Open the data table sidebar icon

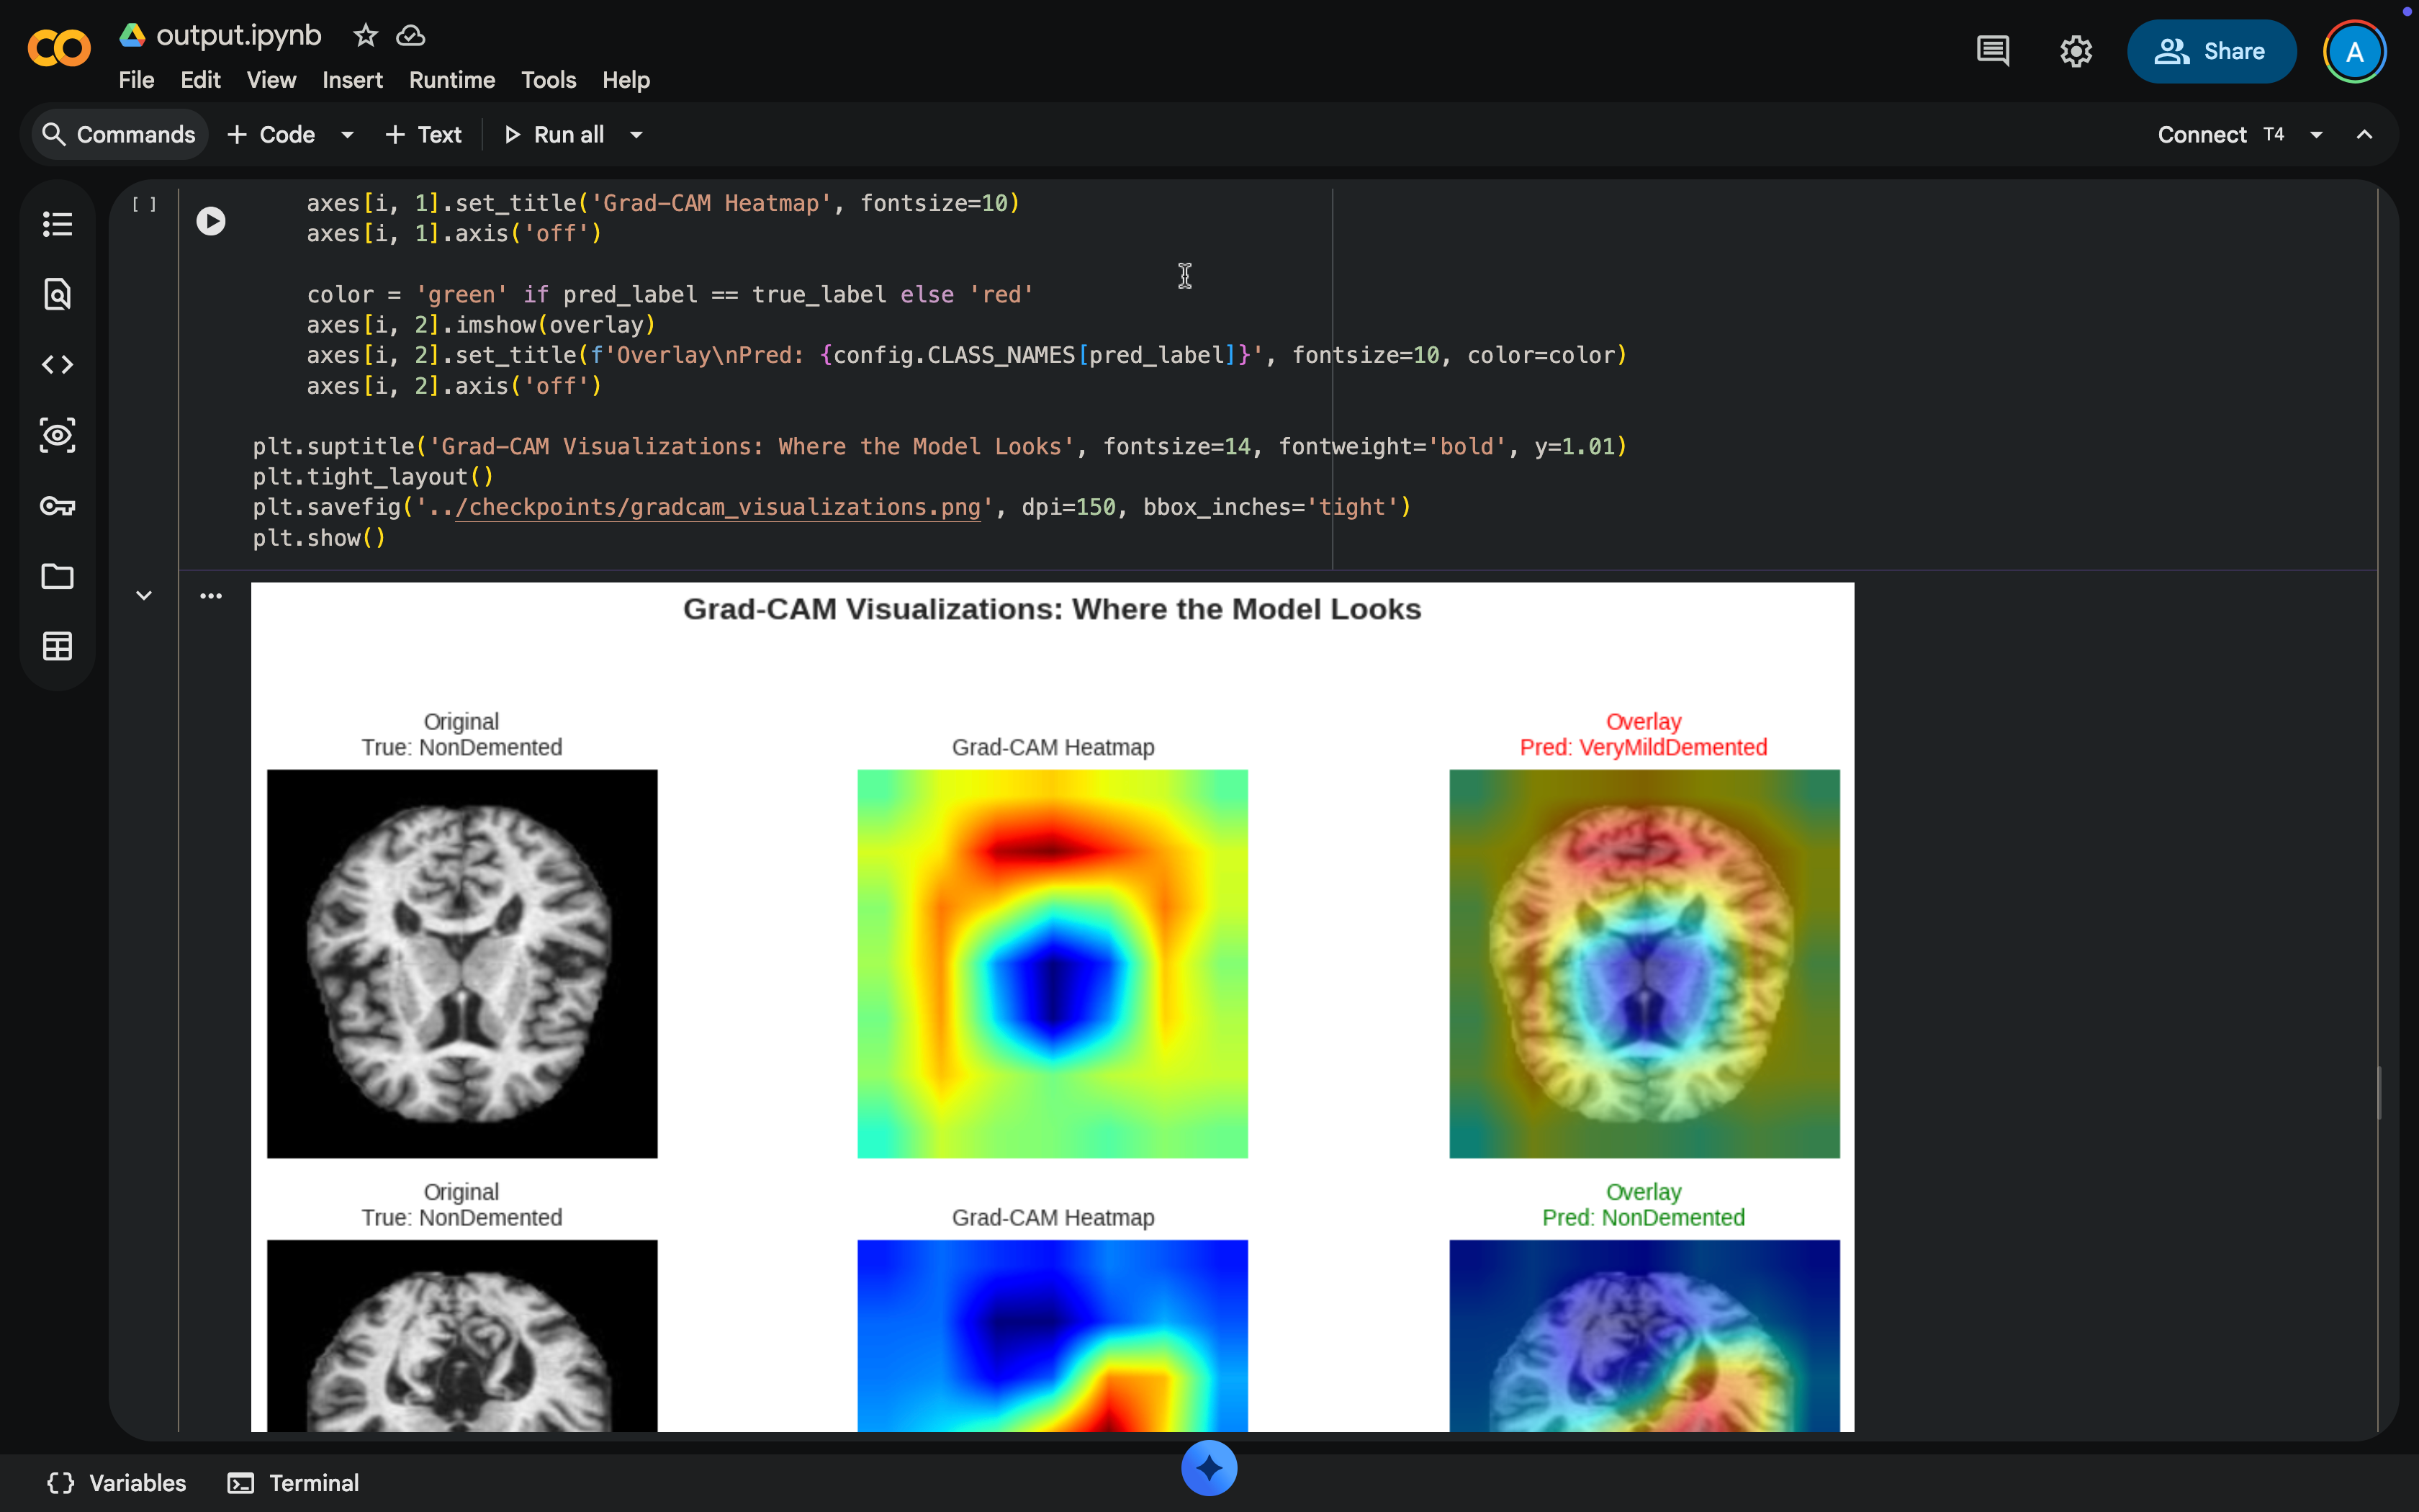point(57,647)
